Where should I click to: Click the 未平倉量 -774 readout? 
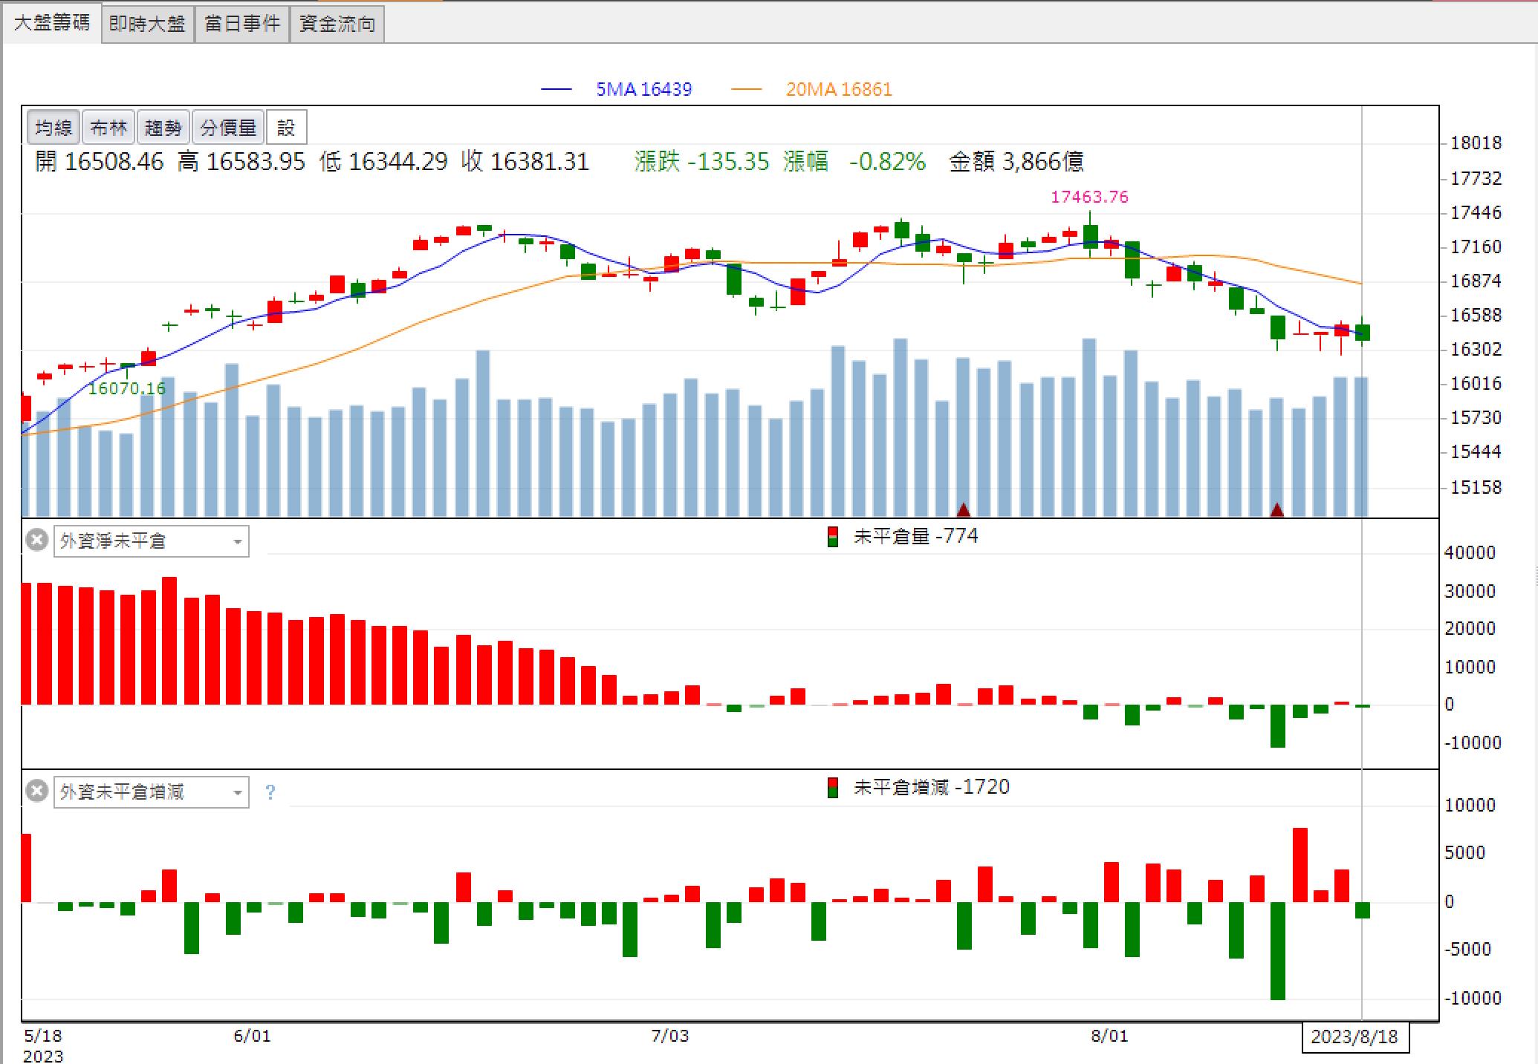coord(915,536)
